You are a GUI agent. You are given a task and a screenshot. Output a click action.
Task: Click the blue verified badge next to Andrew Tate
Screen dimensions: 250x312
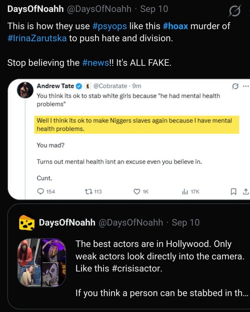pos(79,86)
